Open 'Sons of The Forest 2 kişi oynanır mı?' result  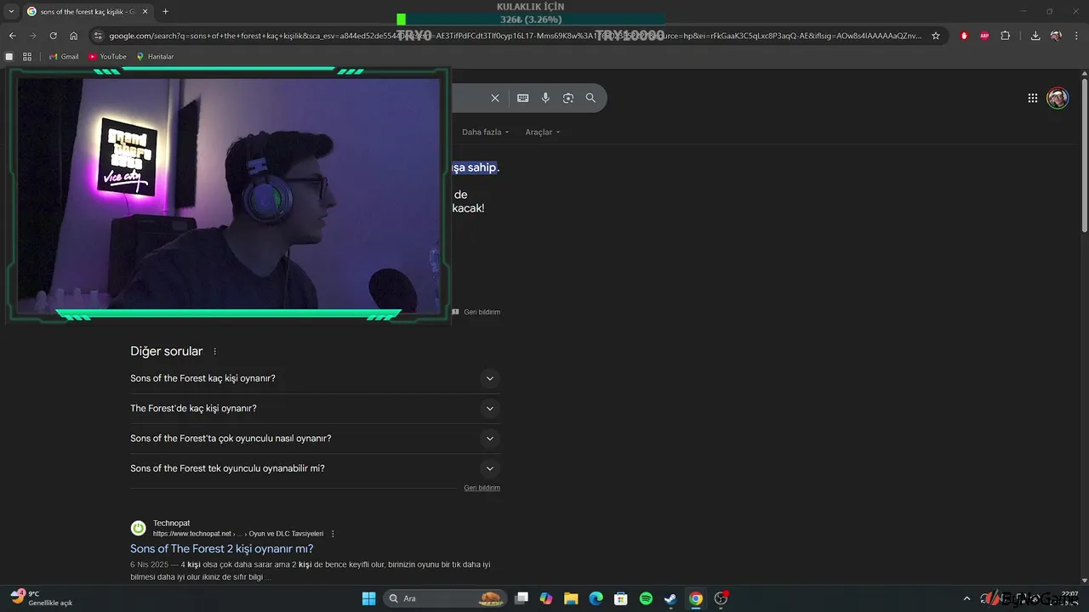pos(221,548)
